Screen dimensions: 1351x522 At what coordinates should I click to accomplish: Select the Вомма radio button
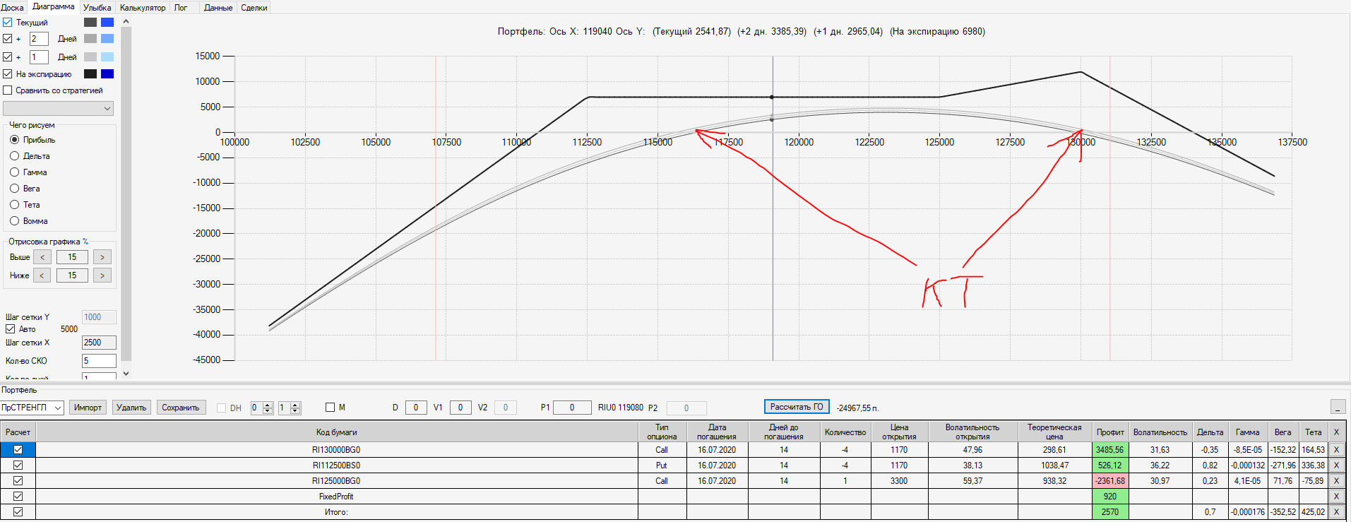(14, 221)
